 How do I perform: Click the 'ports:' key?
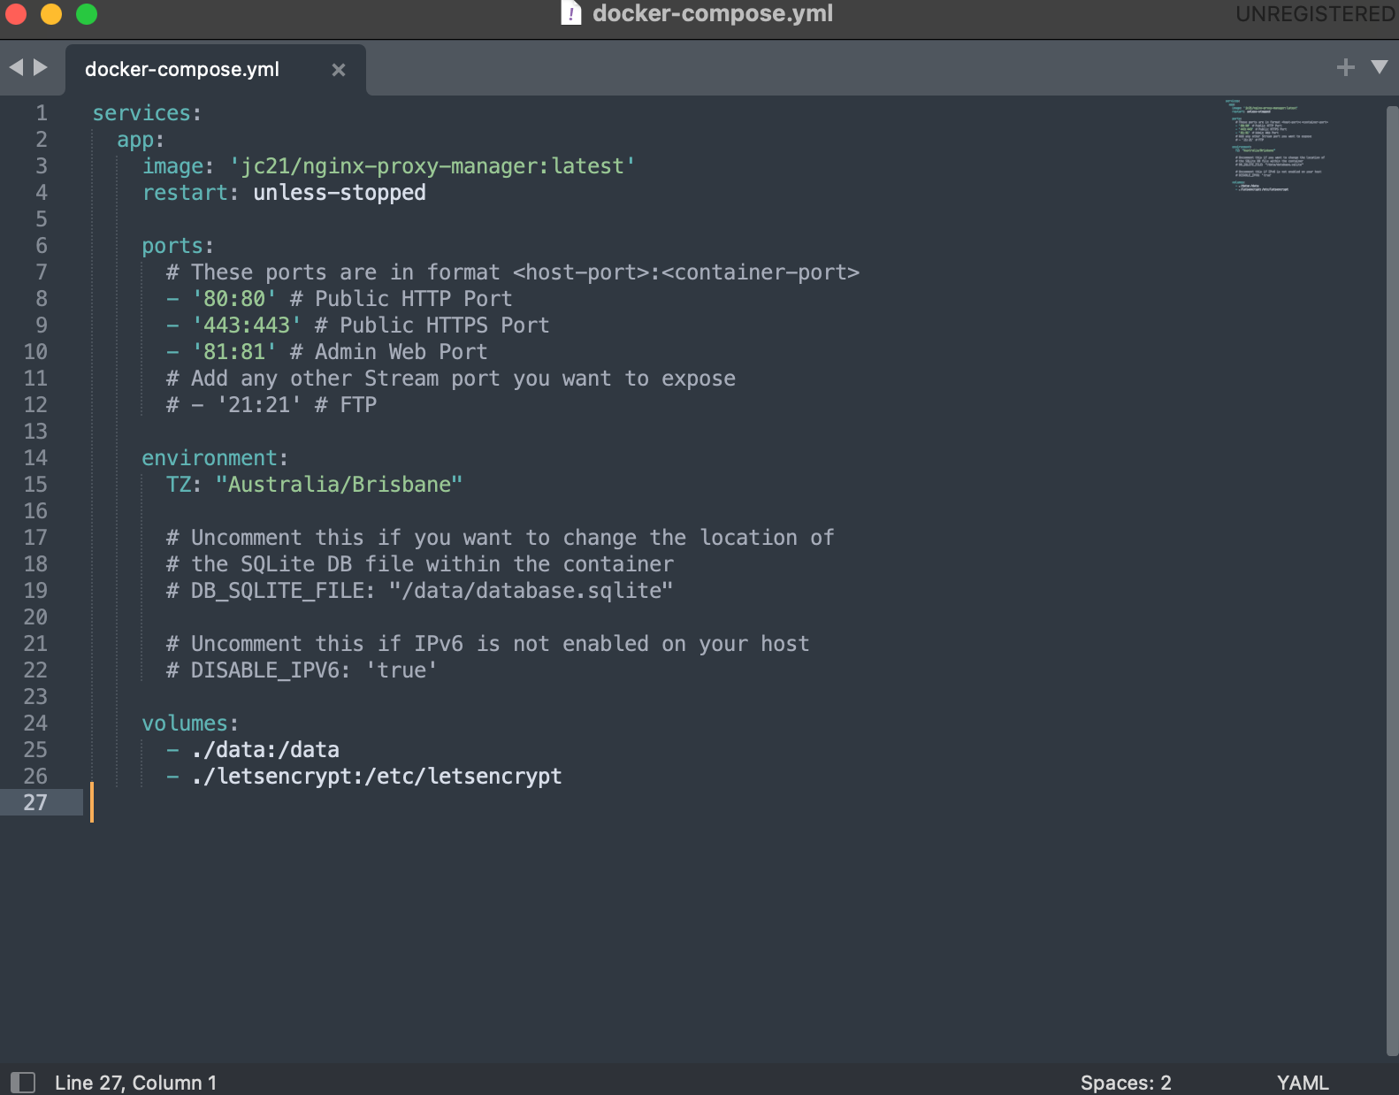[178, 246]
